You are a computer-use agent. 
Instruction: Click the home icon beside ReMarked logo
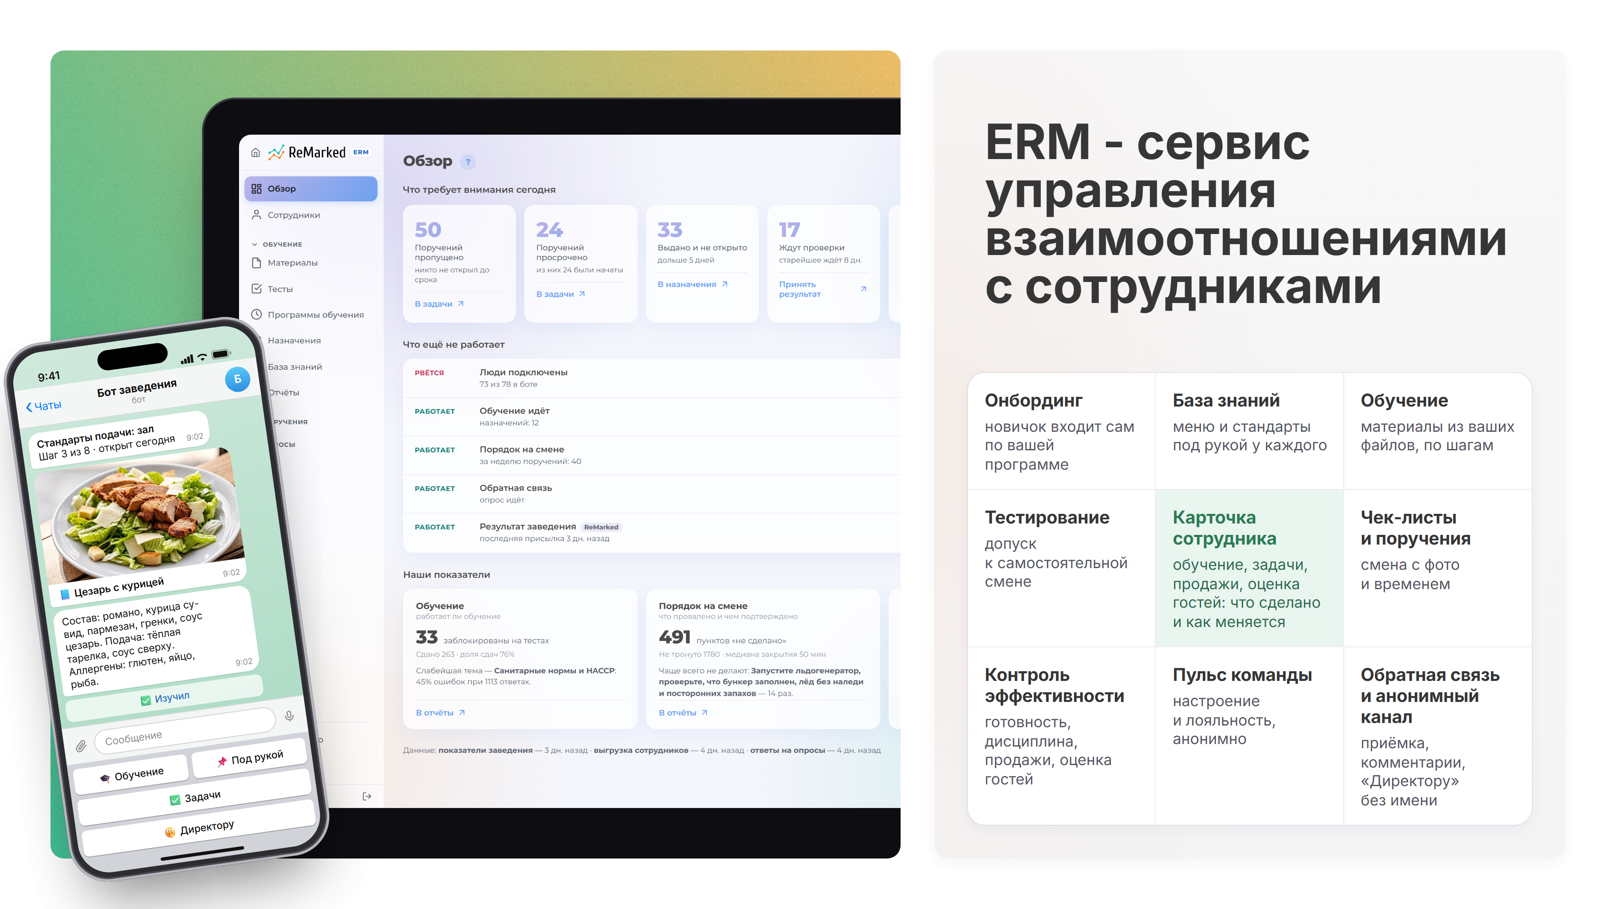coord(255,152)
